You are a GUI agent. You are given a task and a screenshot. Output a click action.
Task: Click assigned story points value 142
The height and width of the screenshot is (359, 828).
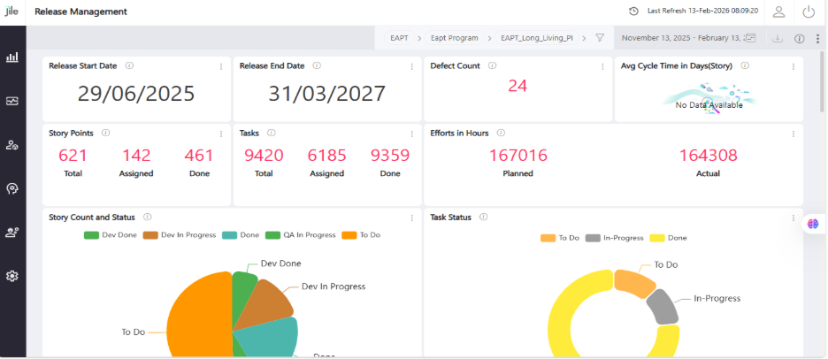click(136, 156)
